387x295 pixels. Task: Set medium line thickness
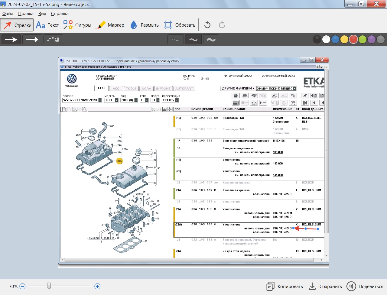point(193,39)
